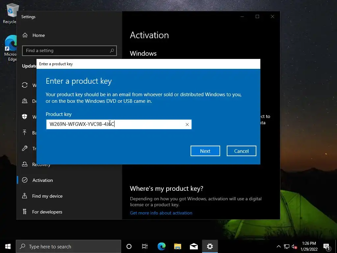This screenshot has height=253, width=337.
Task: Select Activation in the Settings sidebar
Action: click(x=42, y=180)
